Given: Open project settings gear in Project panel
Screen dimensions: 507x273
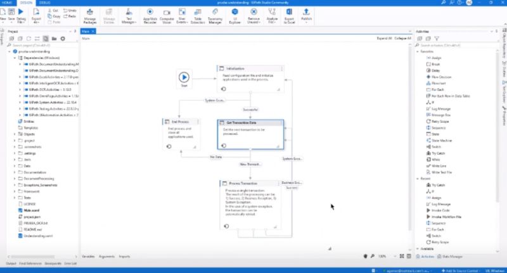Looking at the screenshot, I should [x=63, y=39].
